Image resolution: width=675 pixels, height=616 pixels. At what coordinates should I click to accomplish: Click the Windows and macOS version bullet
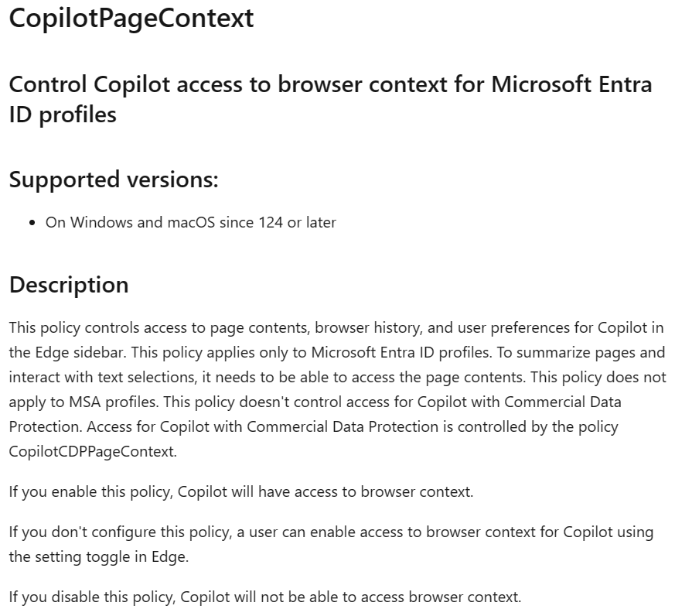[x=191, y=222]
